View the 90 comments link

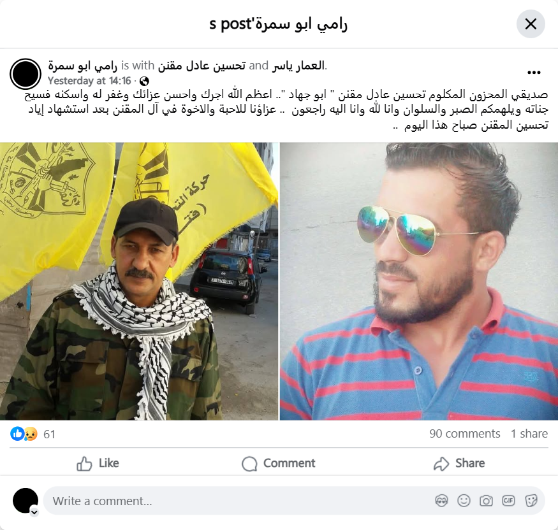[x=464, y=434]
